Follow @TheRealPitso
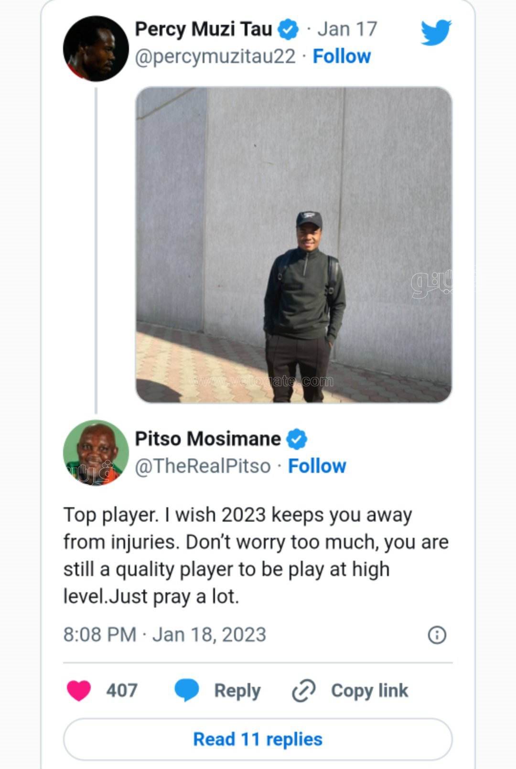516x769 pixels. [x=317, y=466]
